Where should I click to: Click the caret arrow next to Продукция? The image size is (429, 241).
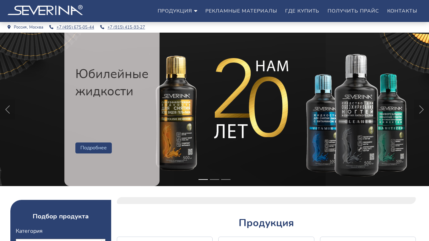[x=196, y=11]
